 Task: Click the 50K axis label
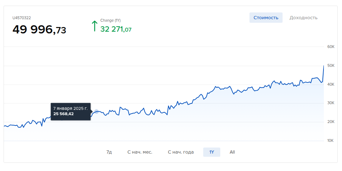tap(331, 66)
